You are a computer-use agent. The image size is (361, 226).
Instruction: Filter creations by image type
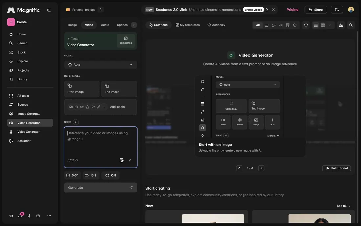(x=266, y=25)
